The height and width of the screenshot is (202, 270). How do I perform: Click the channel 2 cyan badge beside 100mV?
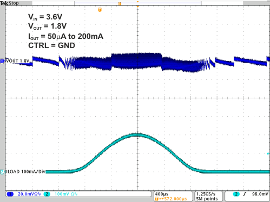pyautogui.click(x=47, y=194)
